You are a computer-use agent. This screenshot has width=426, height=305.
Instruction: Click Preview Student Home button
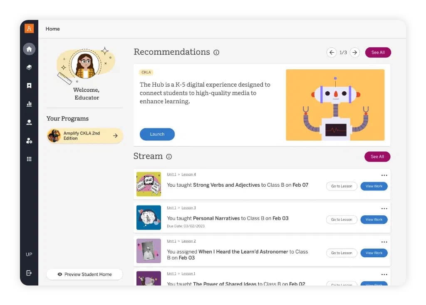(84, 274)
